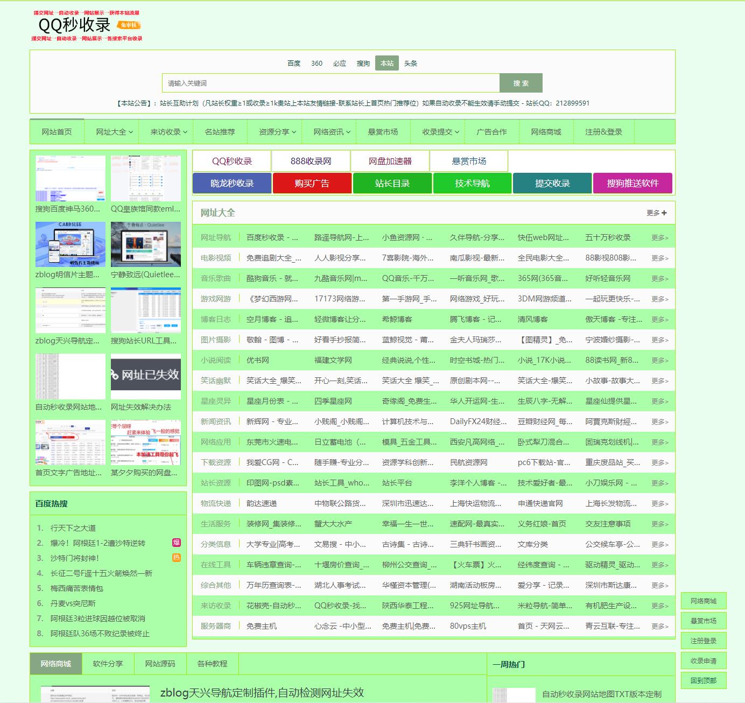Expand the 来访收录 navigation dropdown
745x703 pixels.
coord(168,132)
